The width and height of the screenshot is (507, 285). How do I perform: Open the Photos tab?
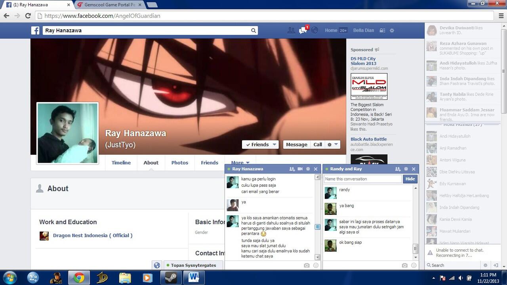pyautogui.click(x=180, y=163)
